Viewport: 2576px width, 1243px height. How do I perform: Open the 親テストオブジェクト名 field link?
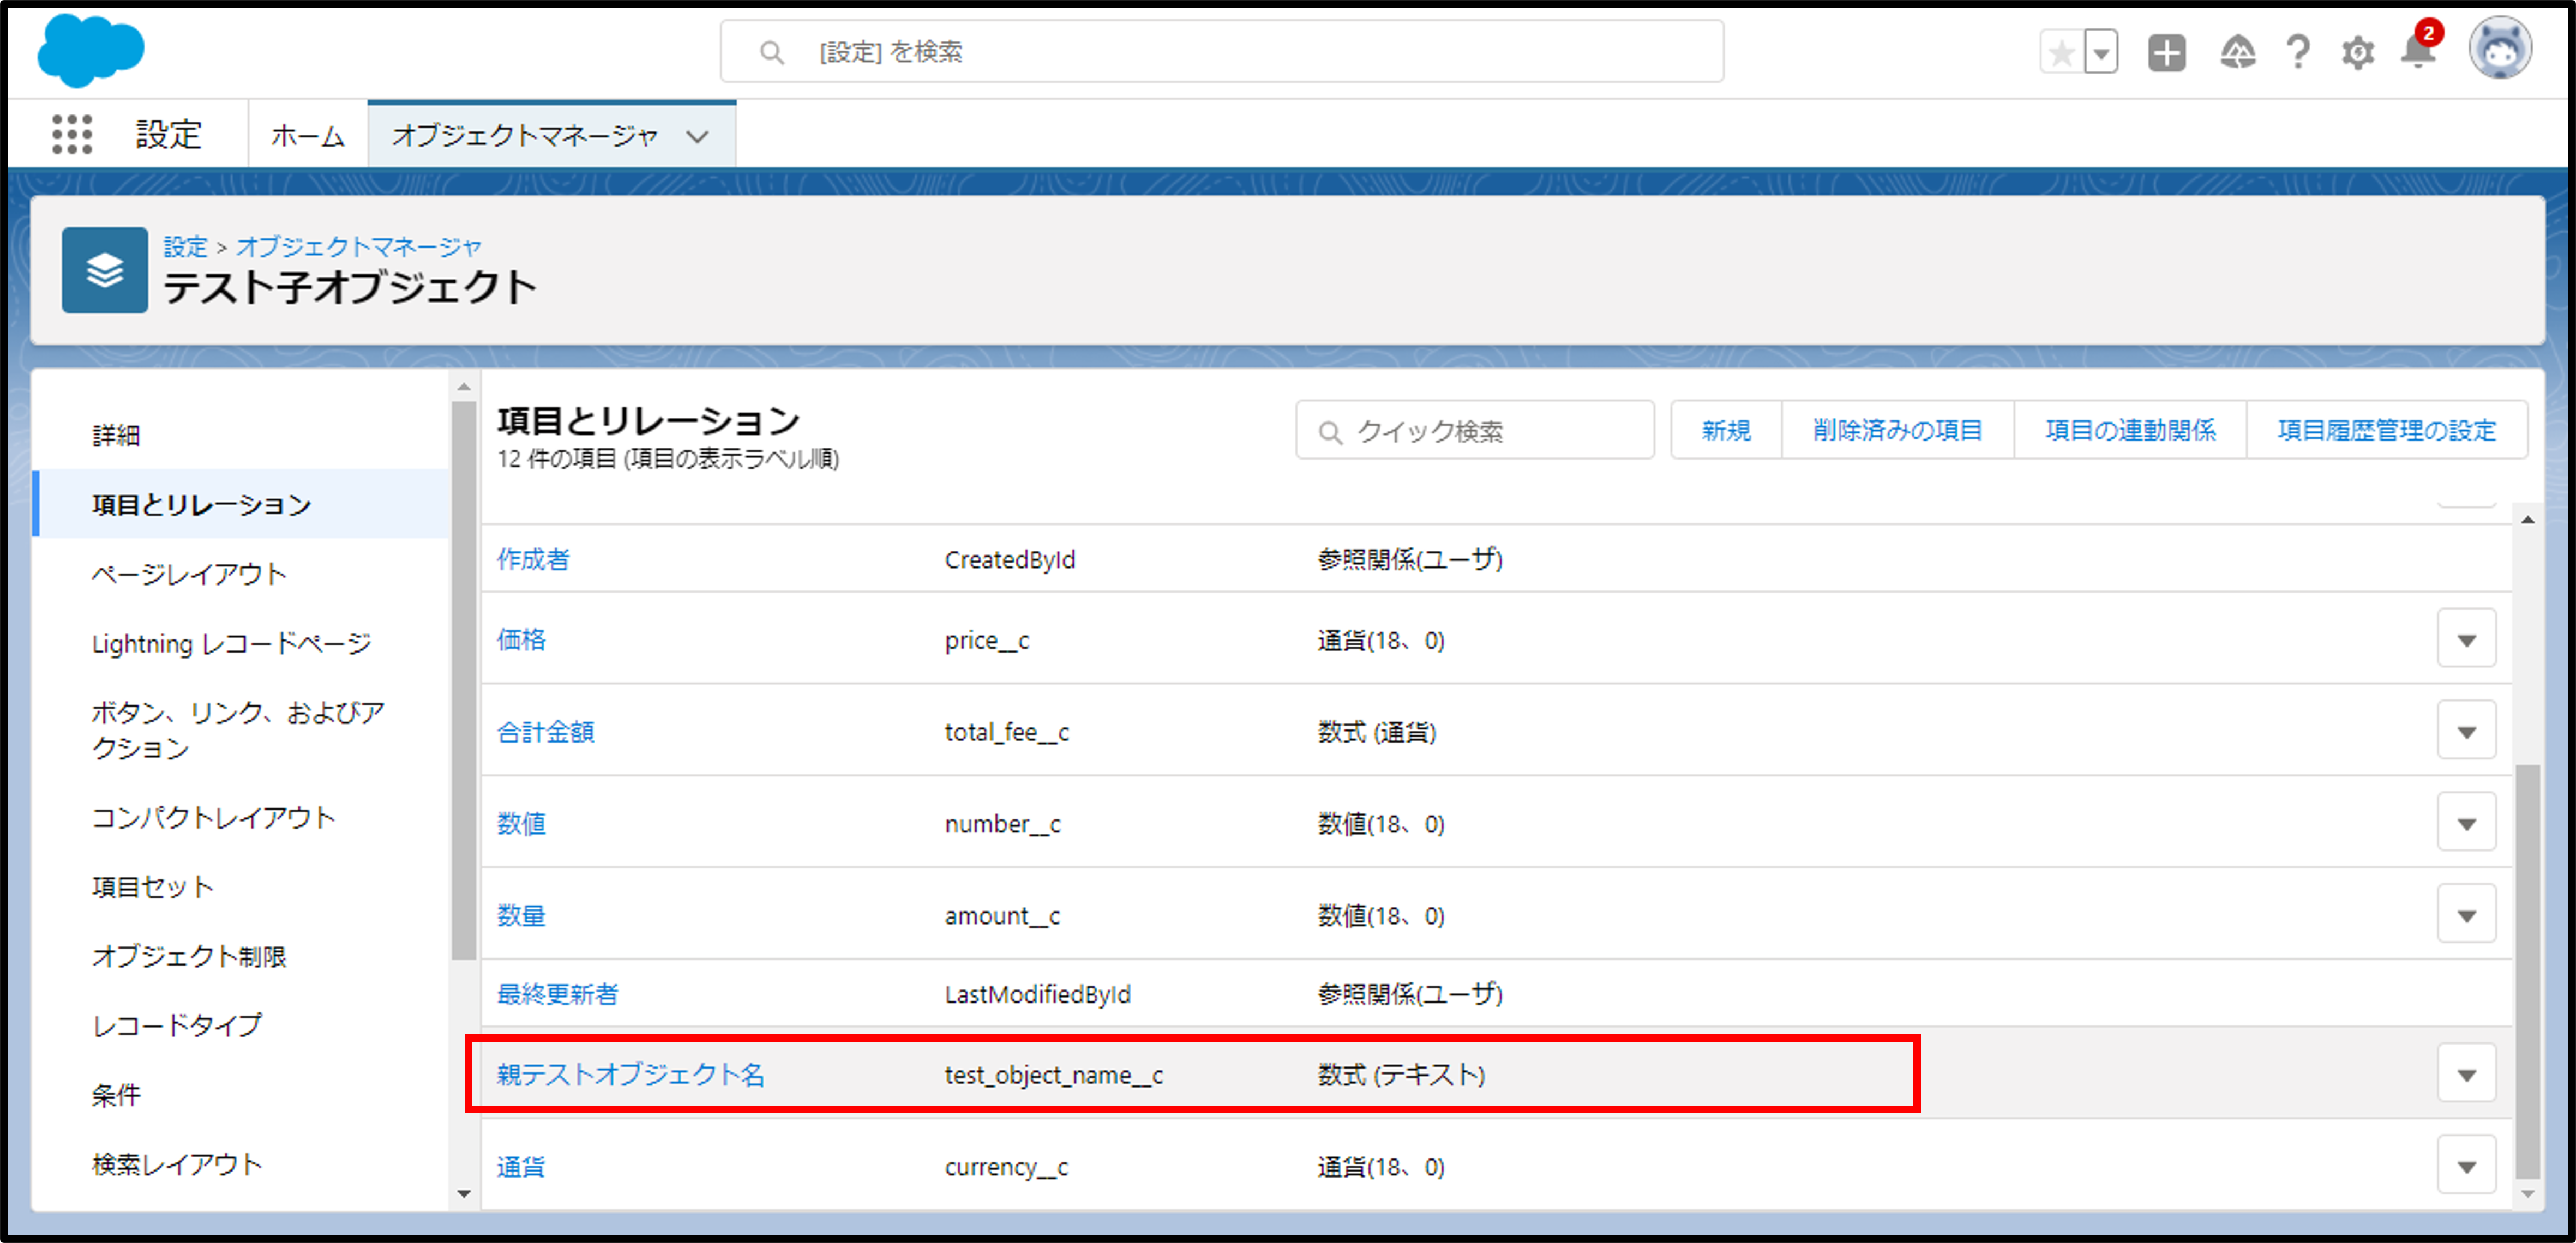pos(630,1075)
